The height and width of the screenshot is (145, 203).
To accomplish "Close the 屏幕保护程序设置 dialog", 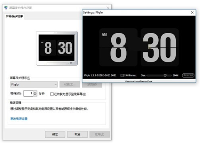I will [x=108, y=8].
